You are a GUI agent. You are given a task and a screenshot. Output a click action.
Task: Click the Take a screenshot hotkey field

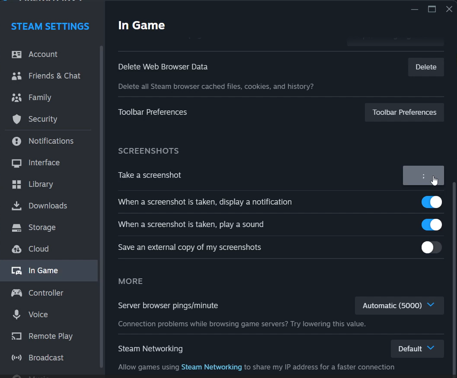pos(423,176)
